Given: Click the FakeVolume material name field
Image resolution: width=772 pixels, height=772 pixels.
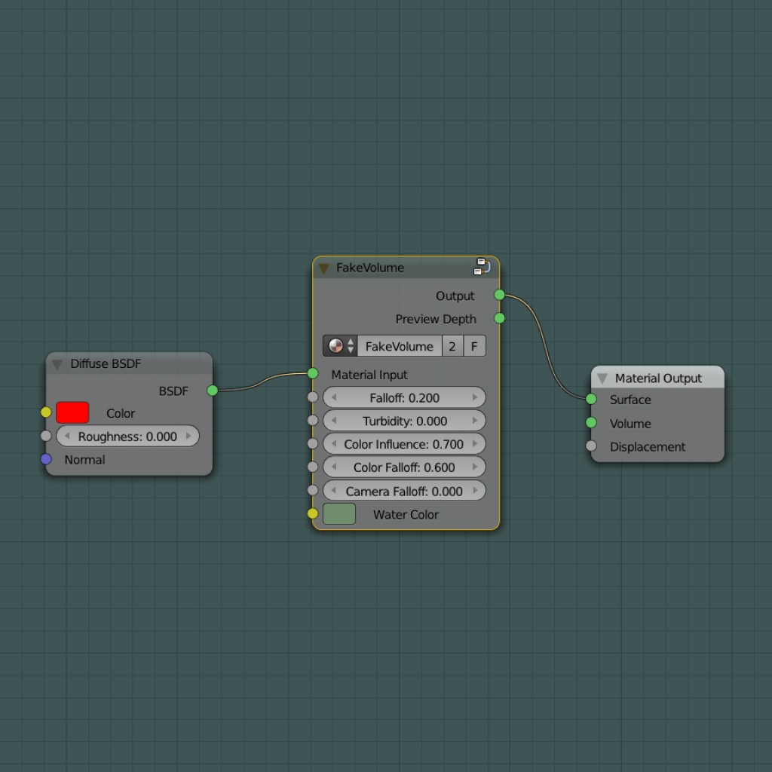Looking at the screenshot, I should coord(400,345).
